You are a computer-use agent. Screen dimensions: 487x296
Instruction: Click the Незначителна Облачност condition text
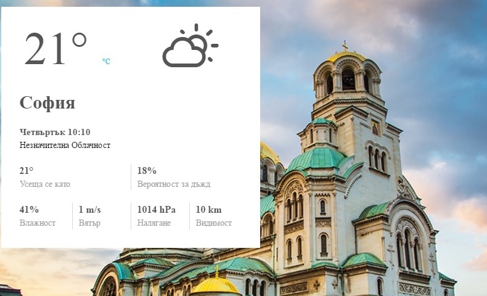(x=65, y=145)
